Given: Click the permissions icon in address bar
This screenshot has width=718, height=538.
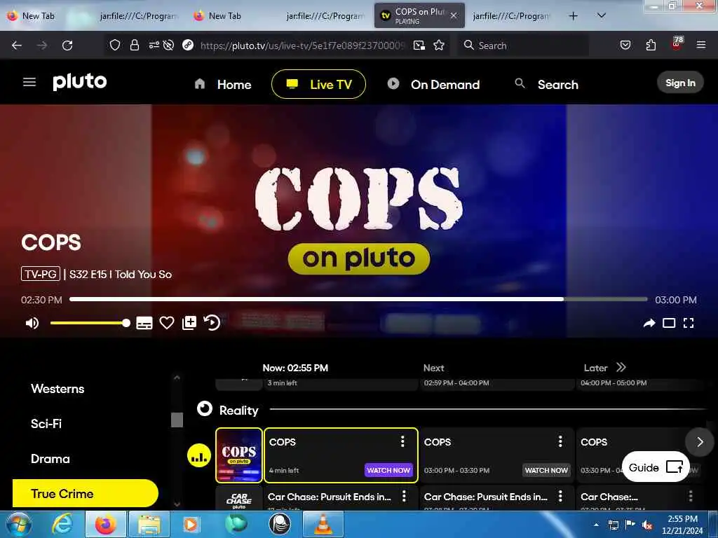Looking at the screenshot, I should point(154,45).
